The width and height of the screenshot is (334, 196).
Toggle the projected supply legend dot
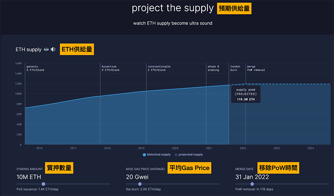tap(176, 155)
